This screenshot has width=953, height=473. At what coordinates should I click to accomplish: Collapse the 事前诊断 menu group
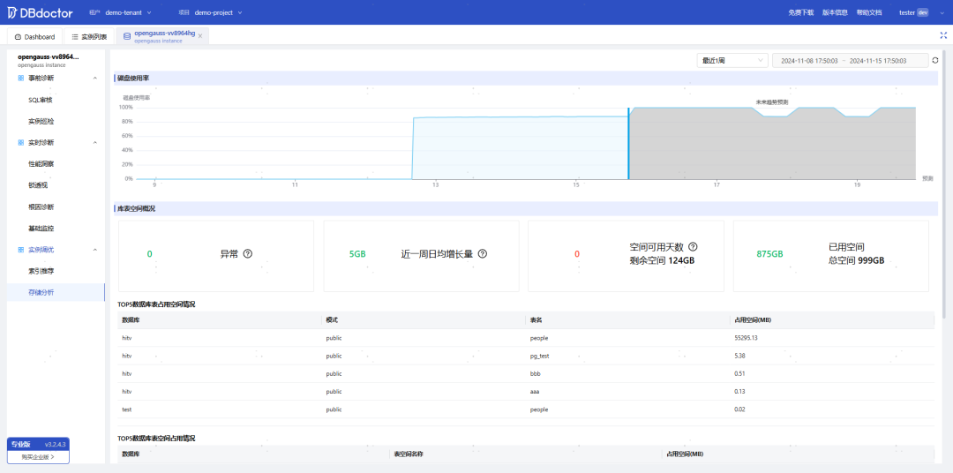click(x=94, y=79)
